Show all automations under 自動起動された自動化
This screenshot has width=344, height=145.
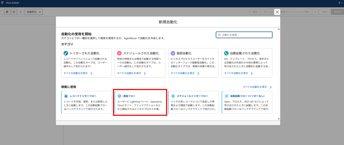tap(239, 73)
